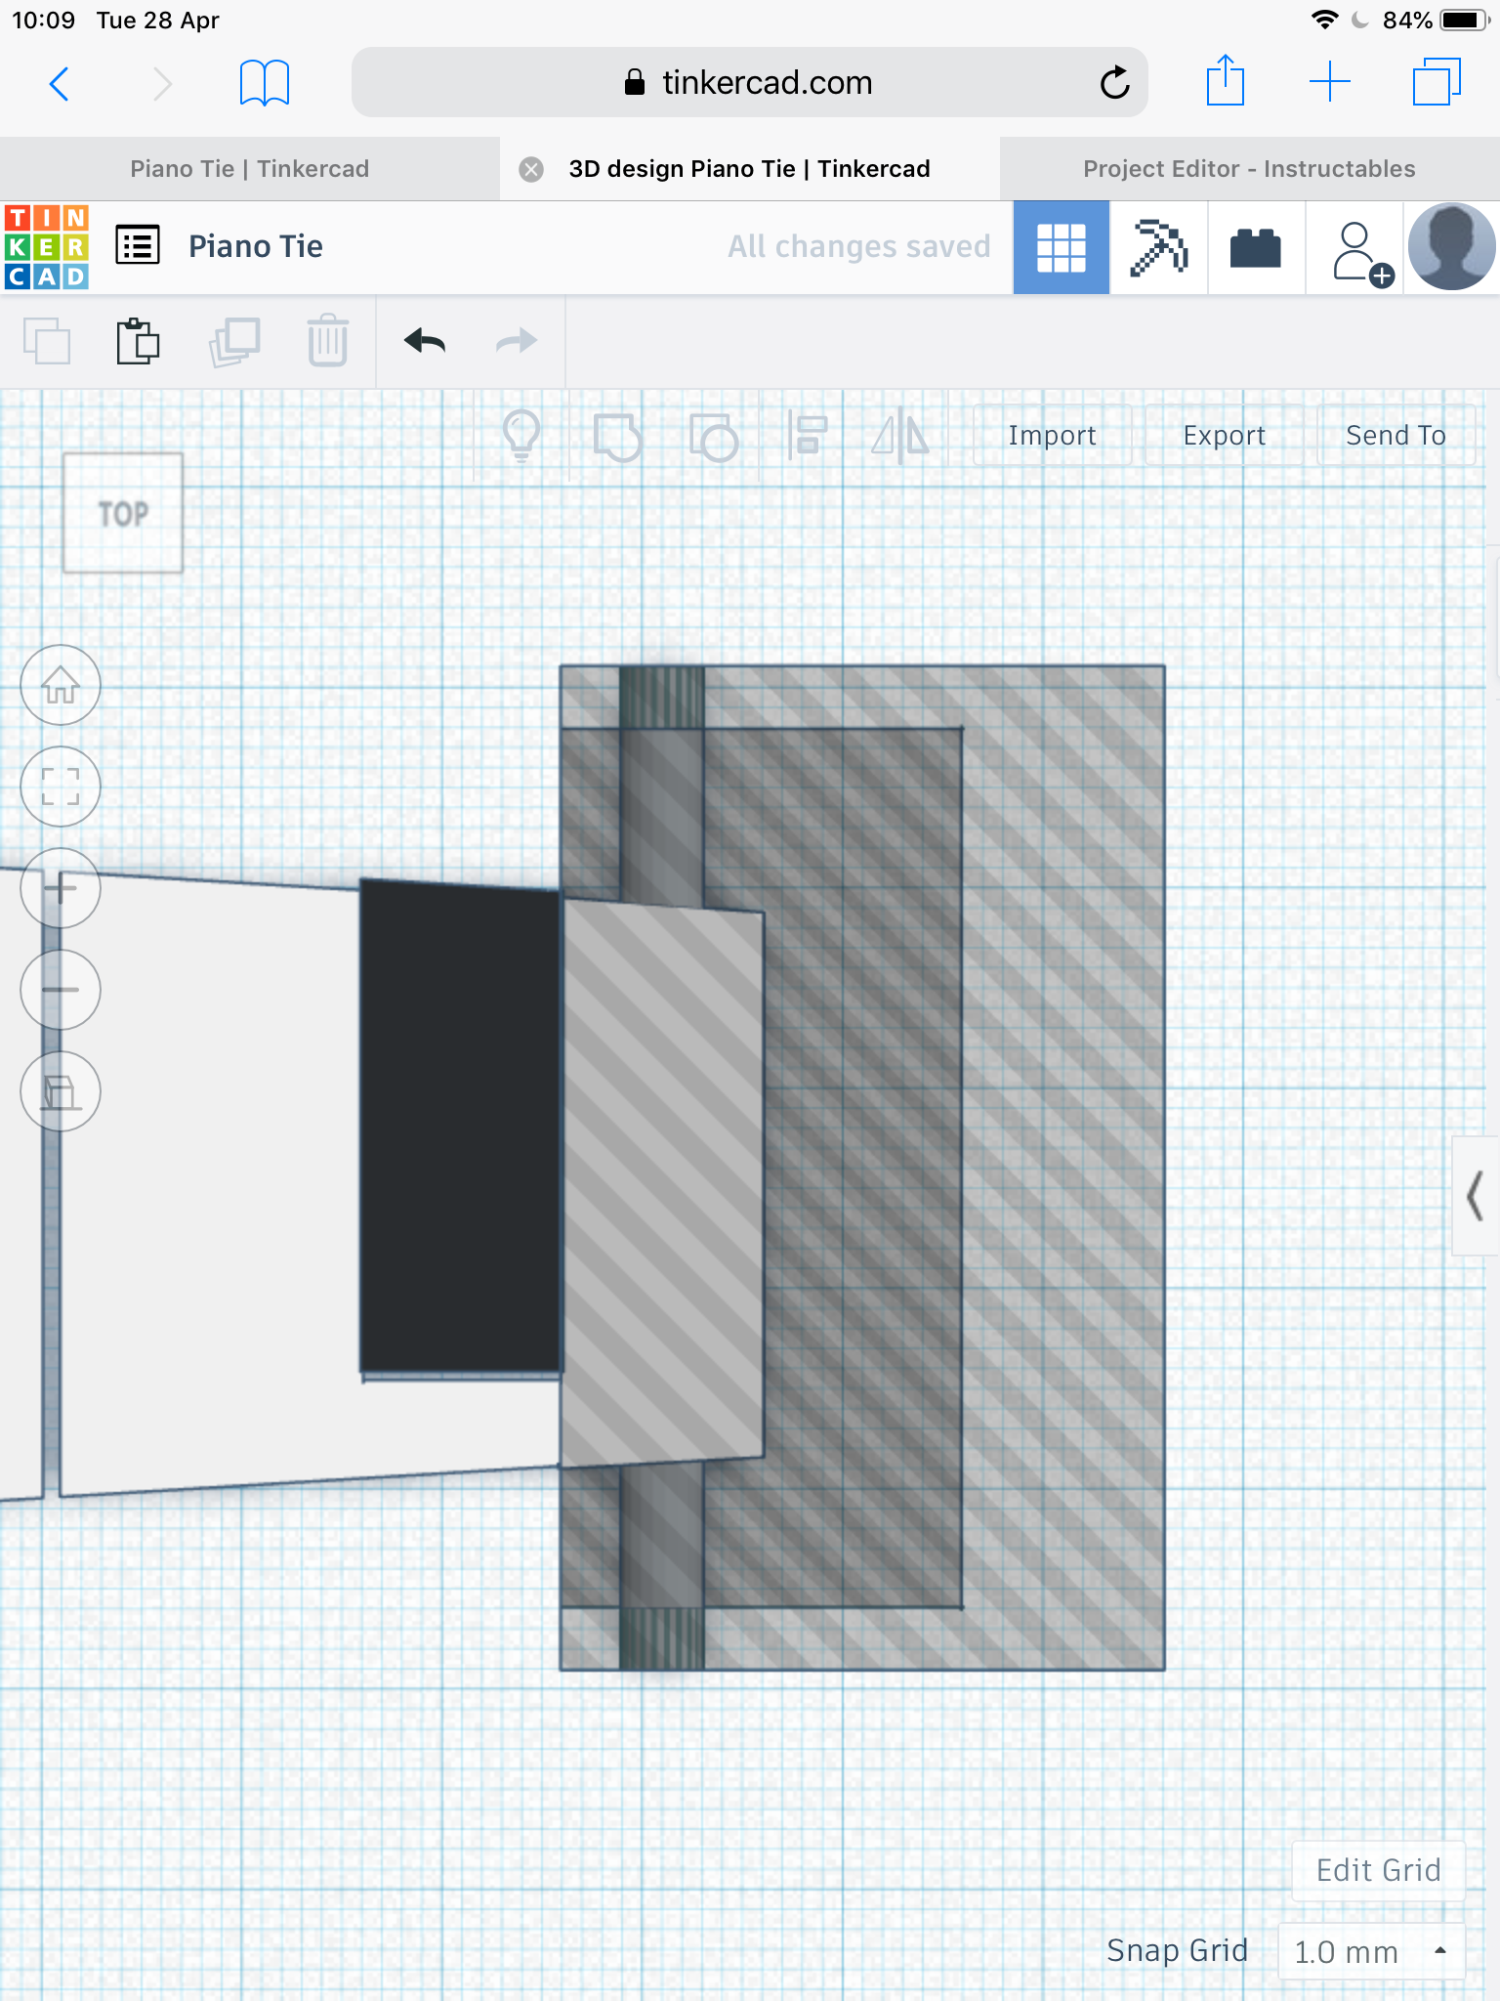Screen dimensions: 1500x2001
Task: Click the Tinkercad logo
Action: tap(46, 247)
